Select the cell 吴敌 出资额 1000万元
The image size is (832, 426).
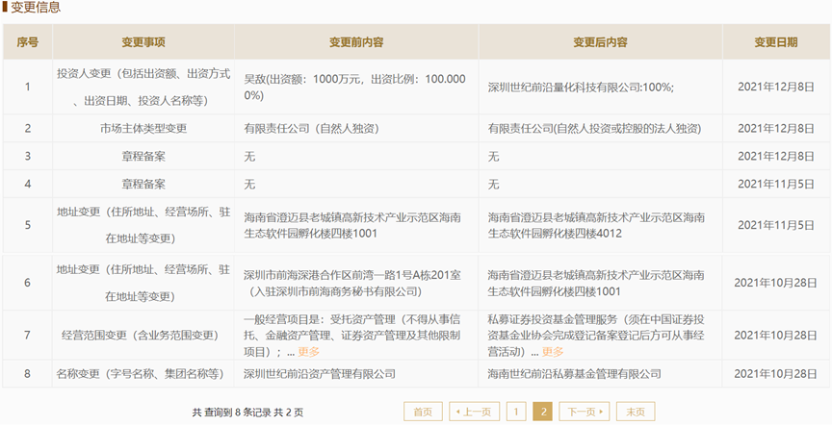click(354, 87)
